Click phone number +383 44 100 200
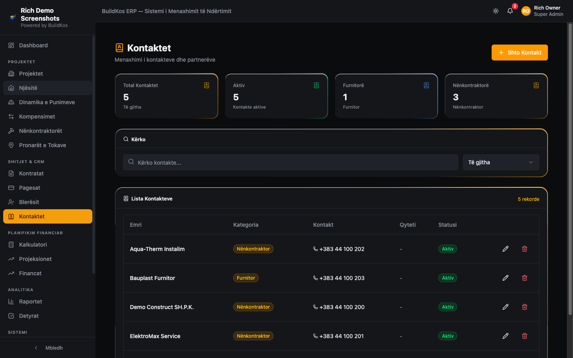Viewport: 573px width, 358px height. 342,307
